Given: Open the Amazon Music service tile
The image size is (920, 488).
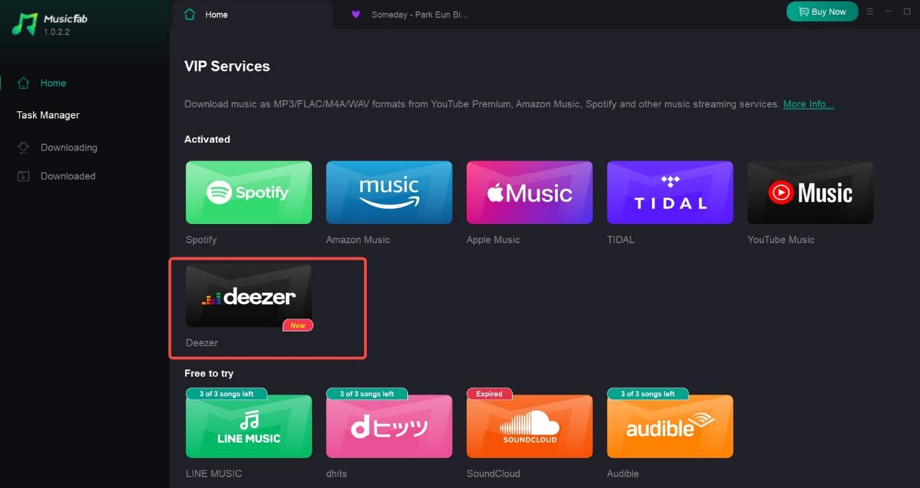Looking at the screenshot, I should click(x=389, y=192).
